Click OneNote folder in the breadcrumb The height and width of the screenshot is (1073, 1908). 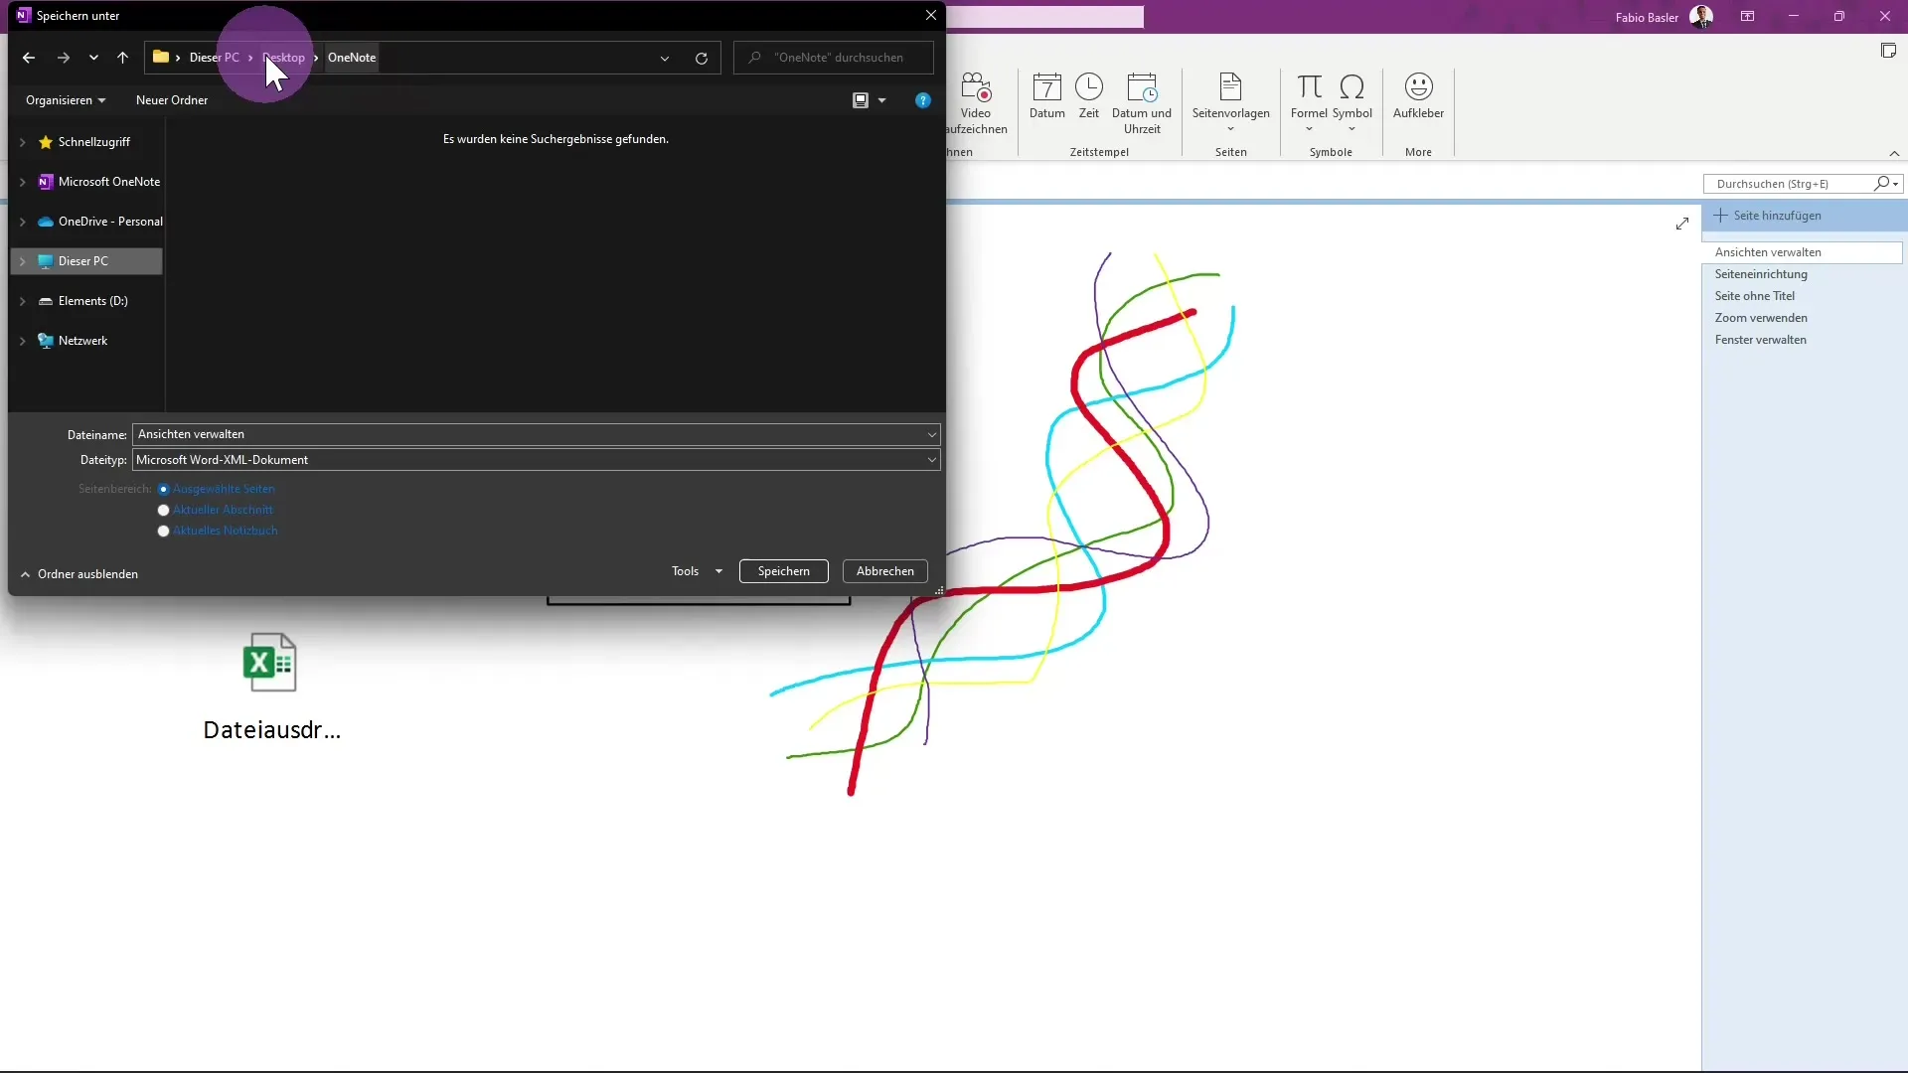352,58
